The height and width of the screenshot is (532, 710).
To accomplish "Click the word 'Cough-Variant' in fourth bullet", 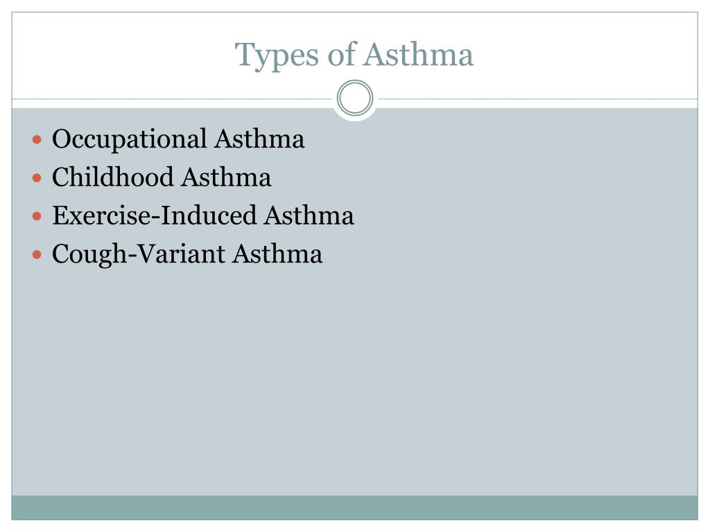I will click(x=139, y=254).
